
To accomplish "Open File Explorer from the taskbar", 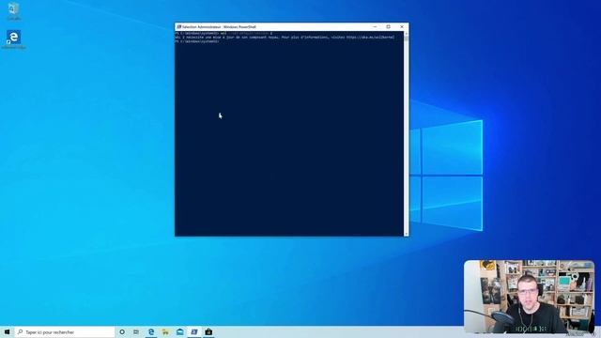I will pos(165,331).
